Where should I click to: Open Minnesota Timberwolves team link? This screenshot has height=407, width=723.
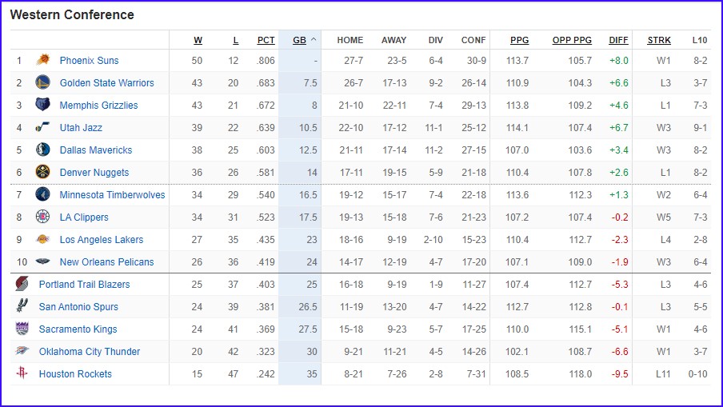click(x=112, y=194)
